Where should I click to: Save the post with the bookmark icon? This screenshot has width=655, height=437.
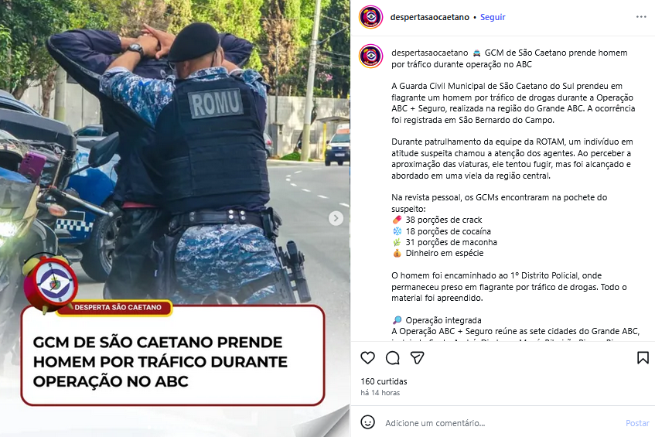pos(643,357)
